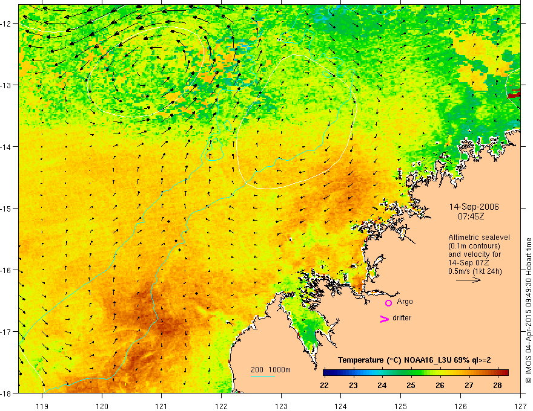This screenshot has width=533, height=411.
Task: Click the magenta Argo circle symbol
Action: click(388, 303)
